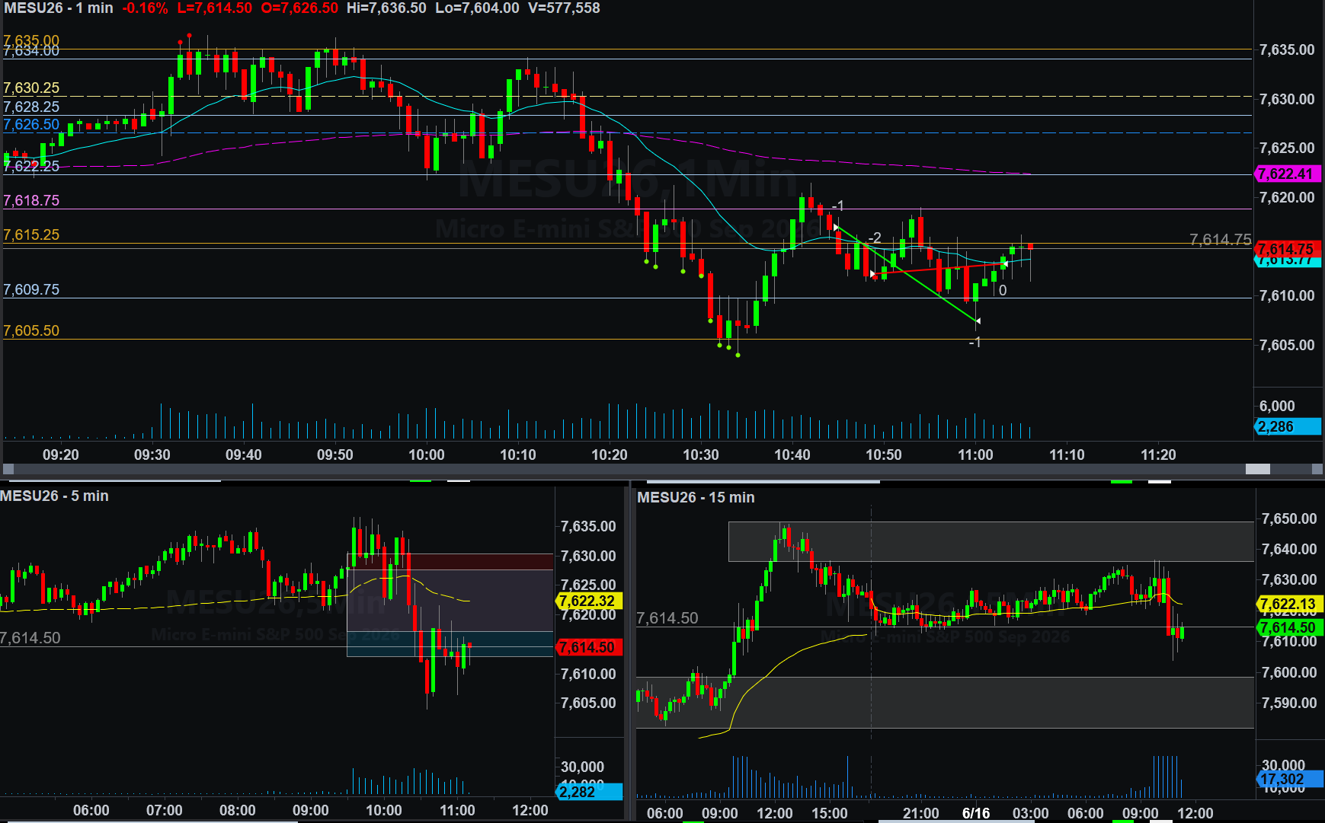Select the blue 7,626.50 level label
The height and width of the screenshot is (823, 1325).
click(31, 125)
